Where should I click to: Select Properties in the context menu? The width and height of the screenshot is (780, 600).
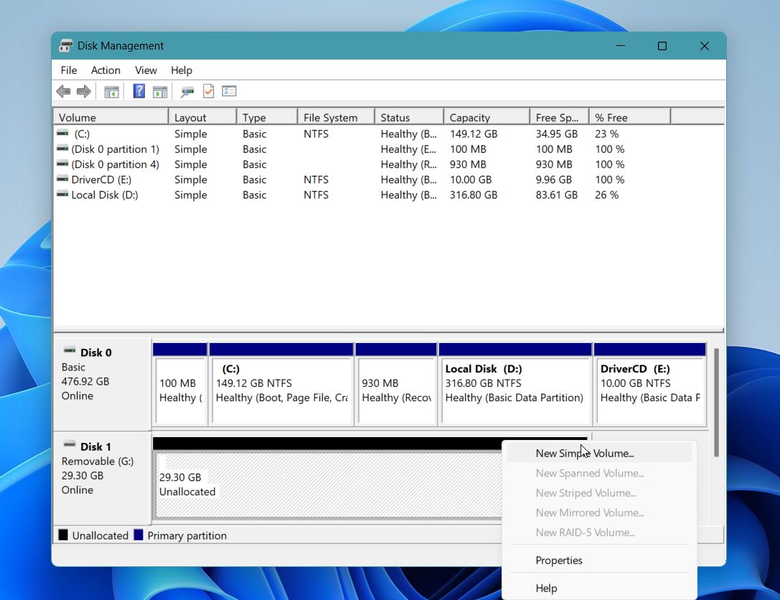(599, 561)
